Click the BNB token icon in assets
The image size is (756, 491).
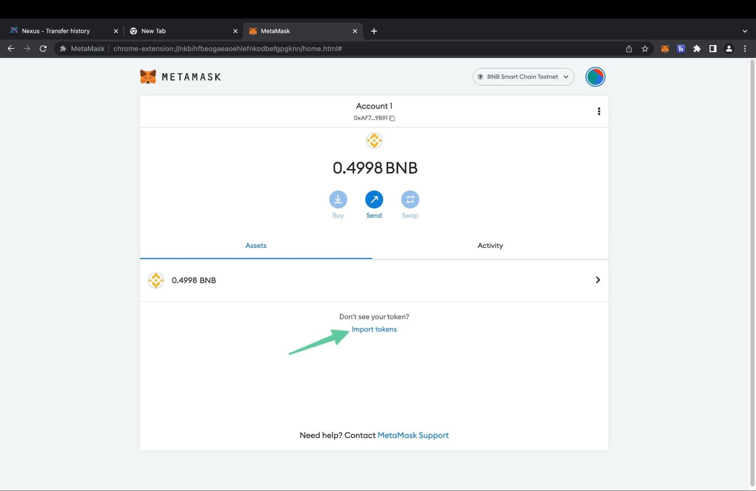pos(156,280)
